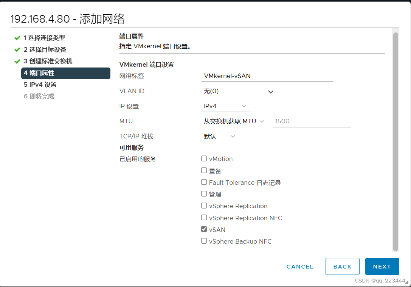Click green checkmark beside step 1
The image size is (411, 287).
(x=17, y=38)
